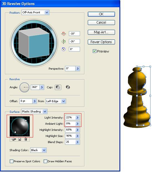Turn cap on for solid appearance
Image resolution: width=155 pixels, height=172 pixels.
[x=58, y=87]
